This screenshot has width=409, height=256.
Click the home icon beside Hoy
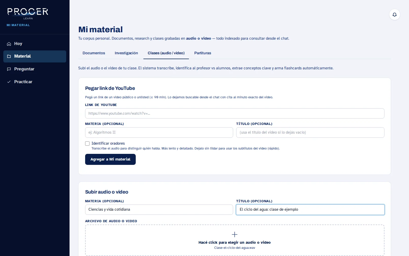click(x=9, y=44)
